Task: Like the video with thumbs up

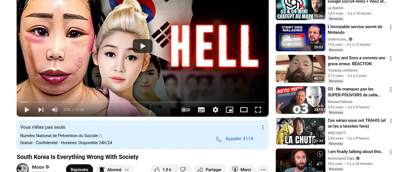Action: tap(163, 169)
